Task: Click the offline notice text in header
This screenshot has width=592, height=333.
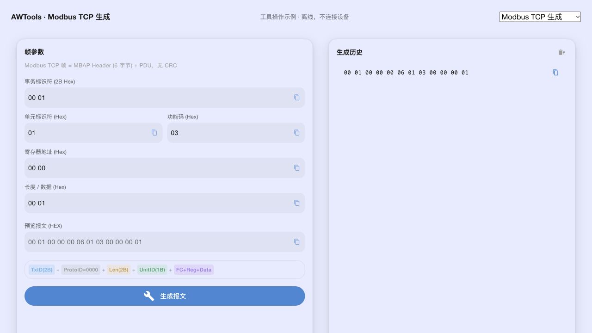Action: tap(305, 17)
